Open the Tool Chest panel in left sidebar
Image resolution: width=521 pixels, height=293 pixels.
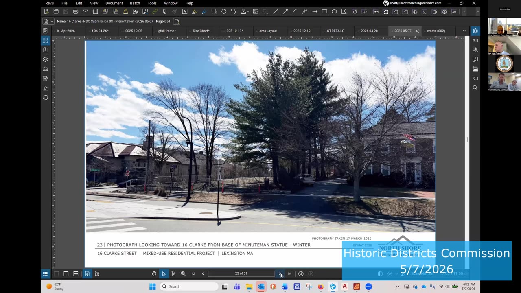click(x=45, y=69)
